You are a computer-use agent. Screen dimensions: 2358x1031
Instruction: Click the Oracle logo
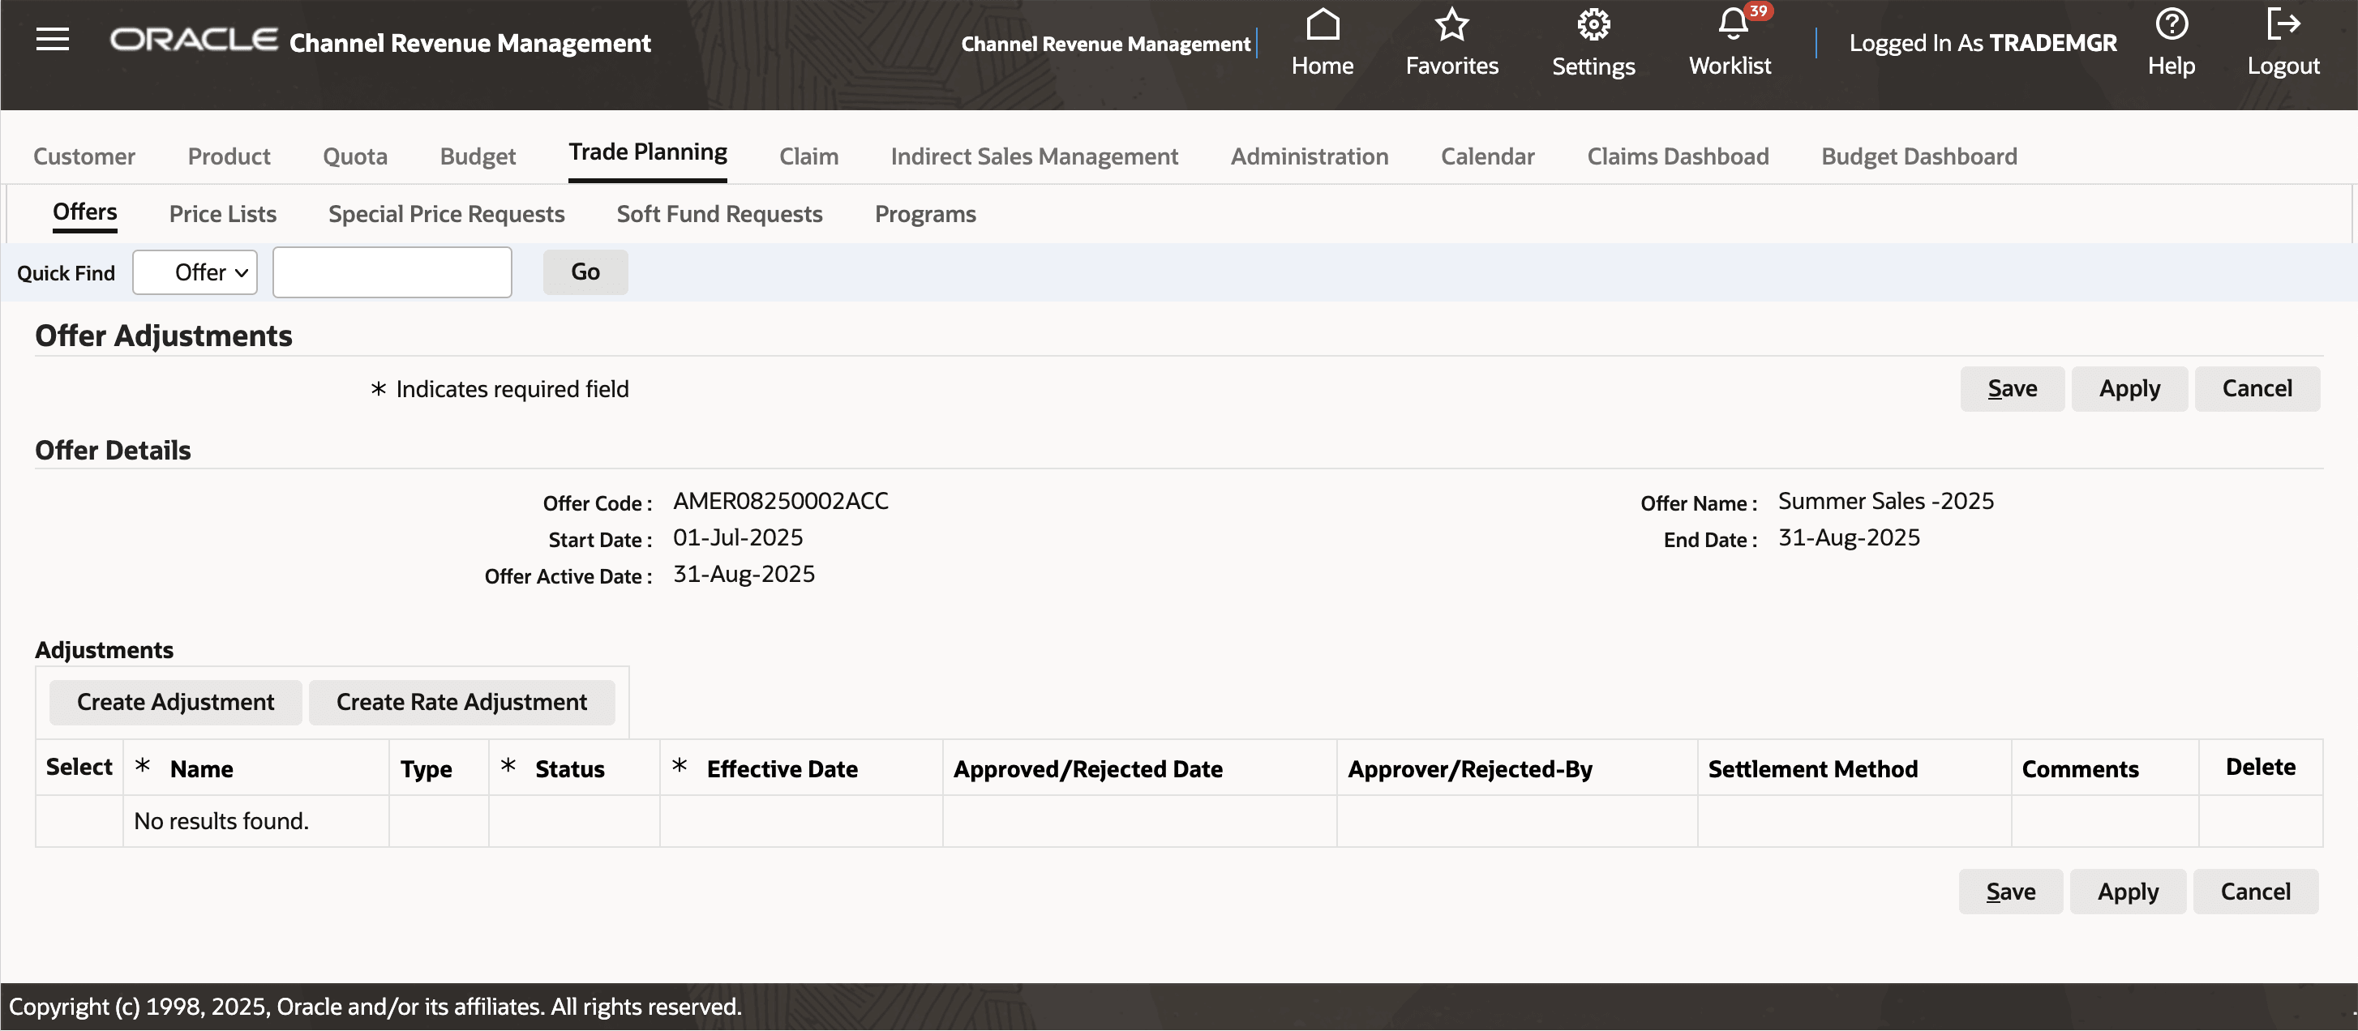coord(194,41)
